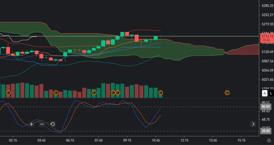
Task: Click the 12:15 time axis label
Action: pos(184,140)
